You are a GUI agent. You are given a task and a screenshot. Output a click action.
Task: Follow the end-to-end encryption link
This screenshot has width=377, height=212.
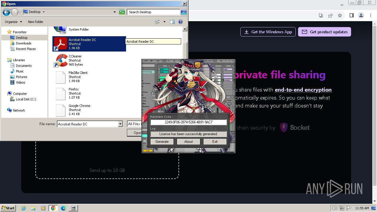coord(303,90)
